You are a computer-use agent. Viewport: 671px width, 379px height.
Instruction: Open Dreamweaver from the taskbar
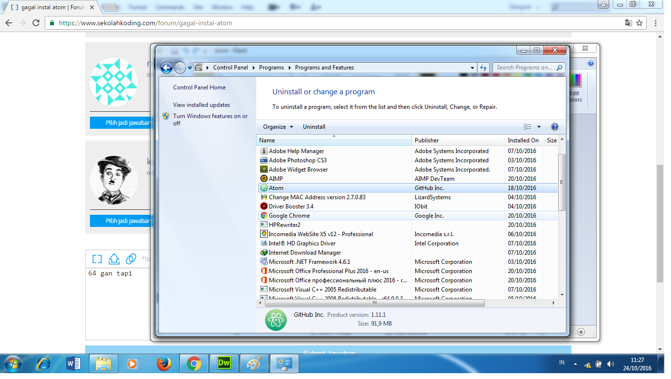coord(224,363)
